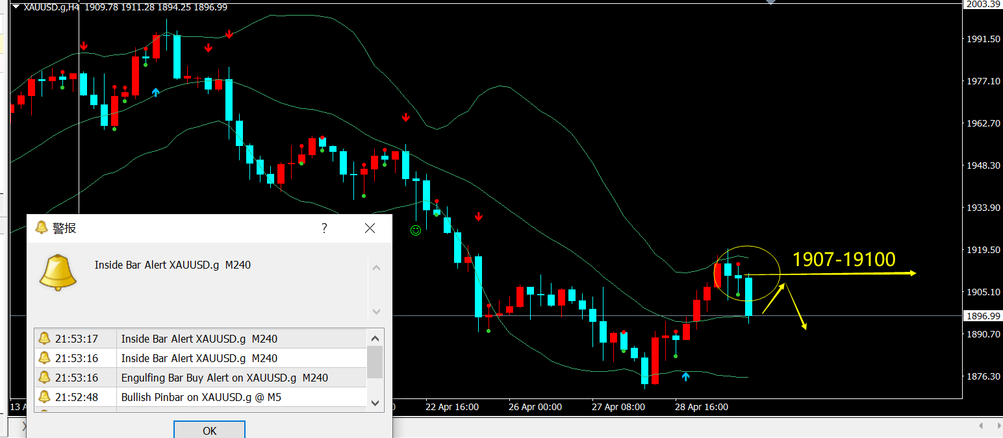
Task: Click the bell icon beside 21:53:16 Inside Bar
Action: point(44,358)
